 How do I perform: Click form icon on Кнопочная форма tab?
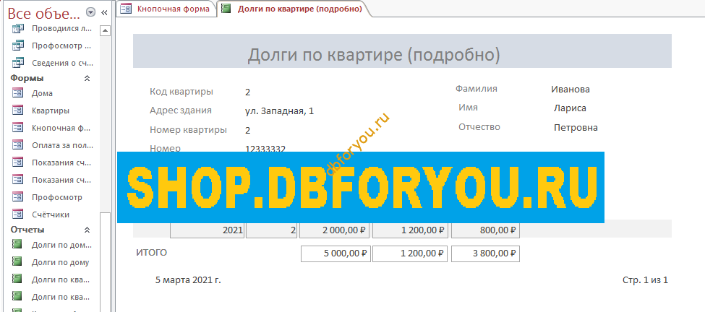click(127, 9)
